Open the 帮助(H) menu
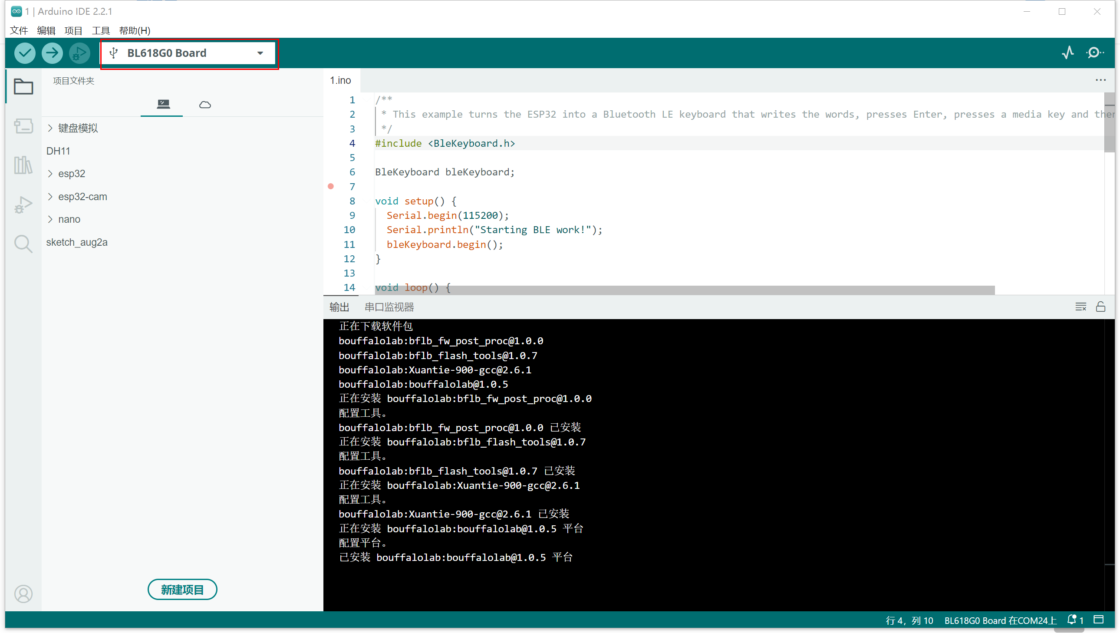This screenshot has width=1120, height=633. [x=134, y=30]
